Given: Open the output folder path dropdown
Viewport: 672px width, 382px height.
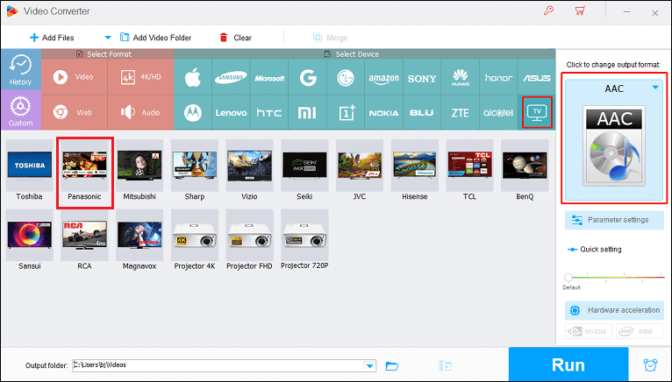Looking at the screenshot, I should [369, 365].
